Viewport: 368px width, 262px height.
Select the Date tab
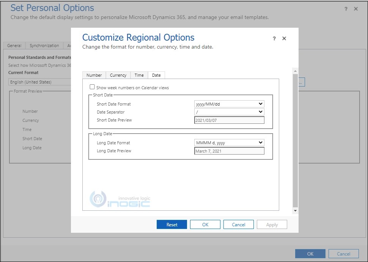[156, 75]
